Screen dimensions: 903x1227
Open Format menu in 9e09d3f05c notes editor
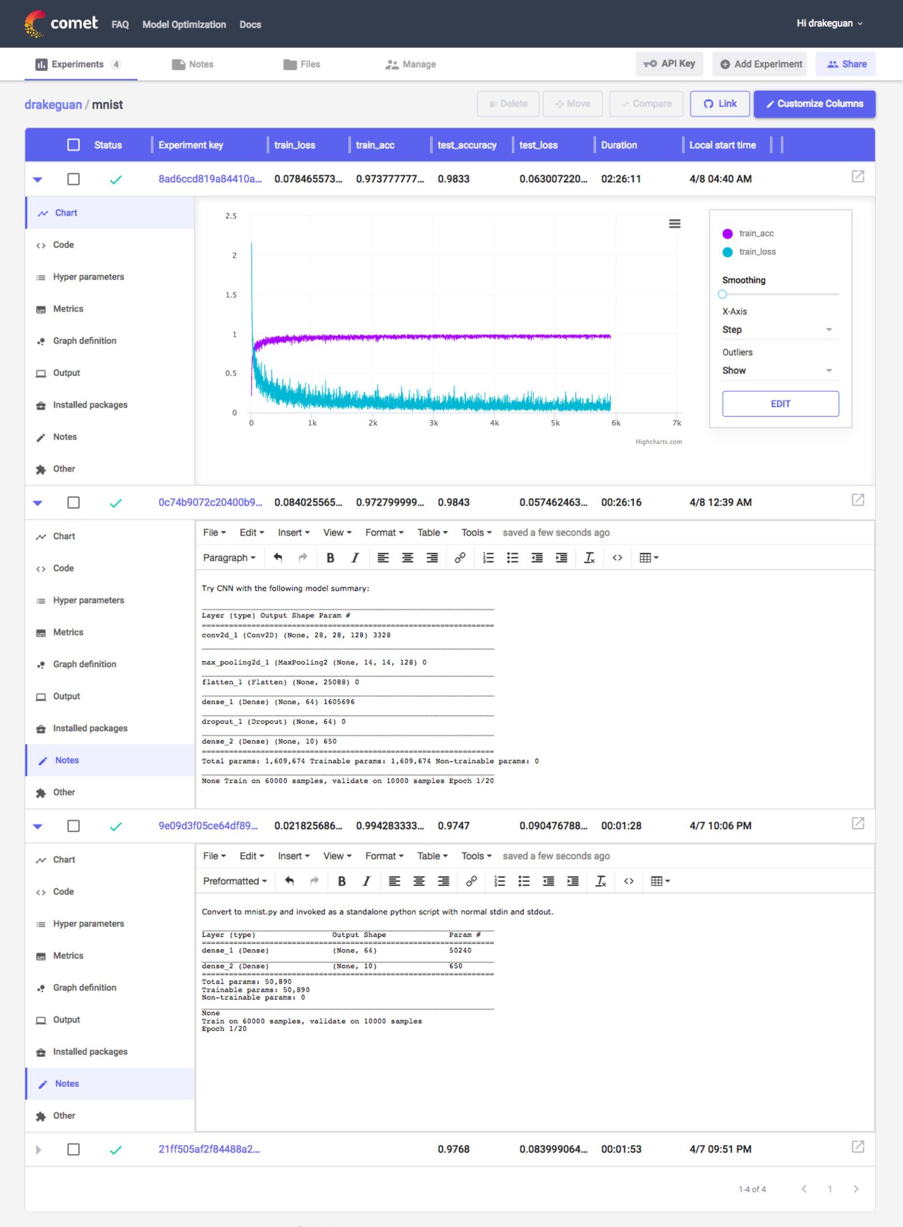pyautogui.click(x=384, y=856)
